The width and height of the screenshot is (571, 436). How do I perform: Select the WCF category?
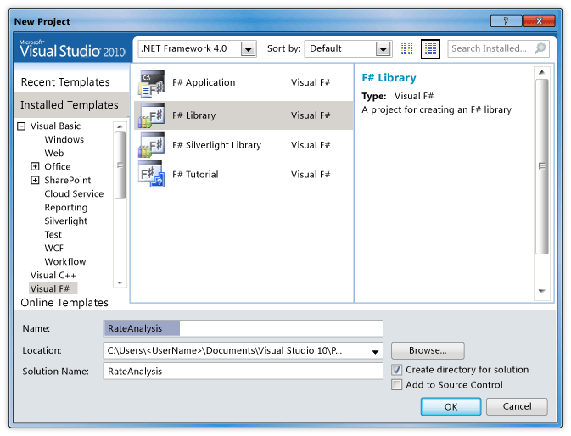point(54,249)
